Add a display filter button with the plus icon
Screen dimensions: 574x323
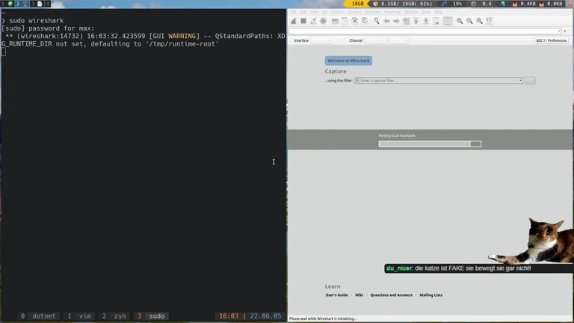(565, 31)
